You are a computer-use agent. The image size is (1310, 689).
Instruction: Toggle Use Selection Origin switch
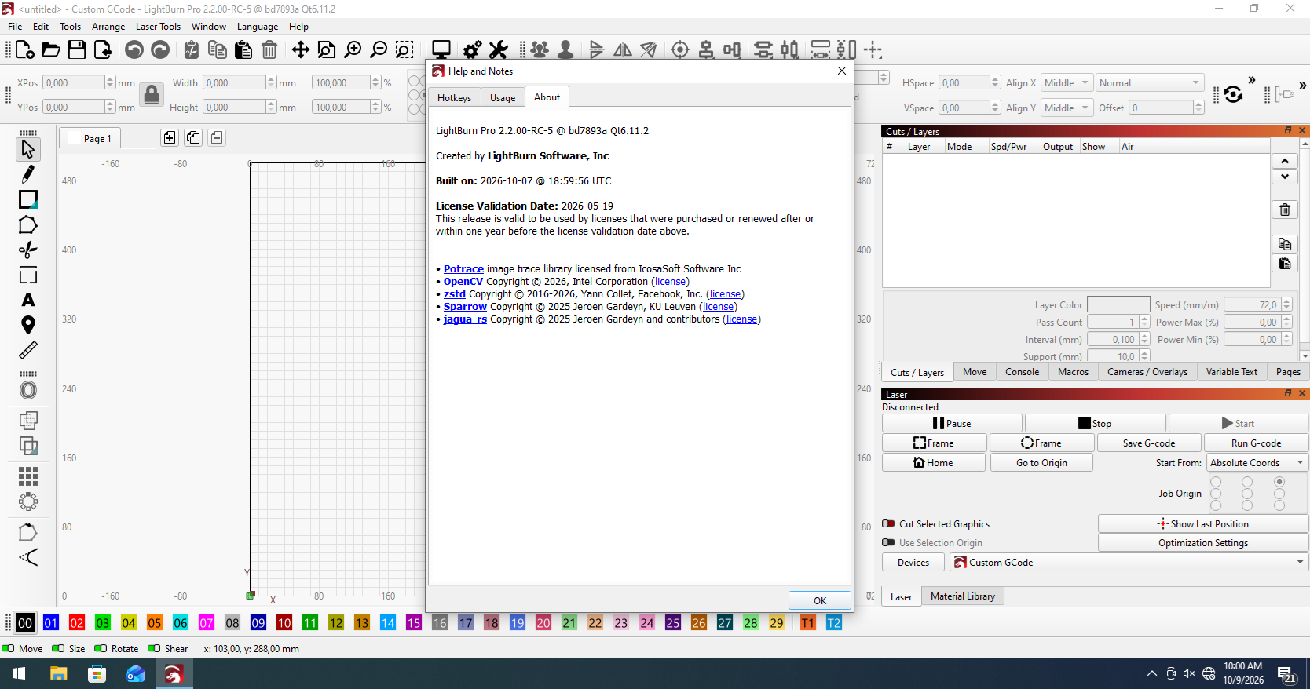(888, 542)
